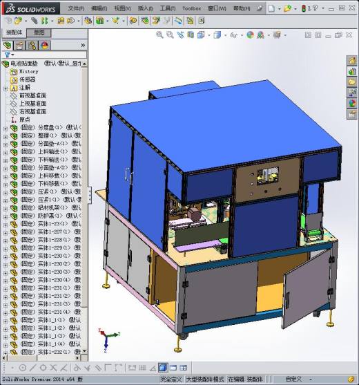Select the 前视基准面 plane in tree

click(33, 95)
